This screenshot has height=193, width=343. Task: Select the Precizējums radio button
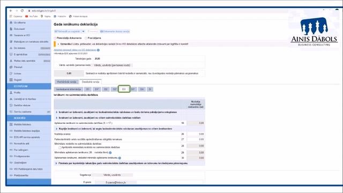point(86,38)
